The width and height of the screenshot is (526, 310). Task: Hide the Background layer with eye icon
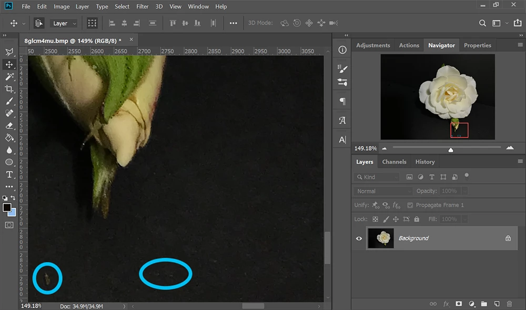click(x=359, y=238)
